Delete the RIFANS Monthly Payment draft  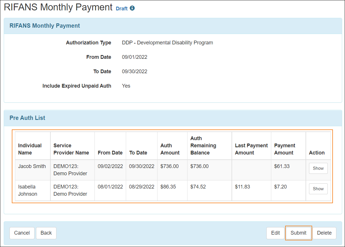point(324,233)
